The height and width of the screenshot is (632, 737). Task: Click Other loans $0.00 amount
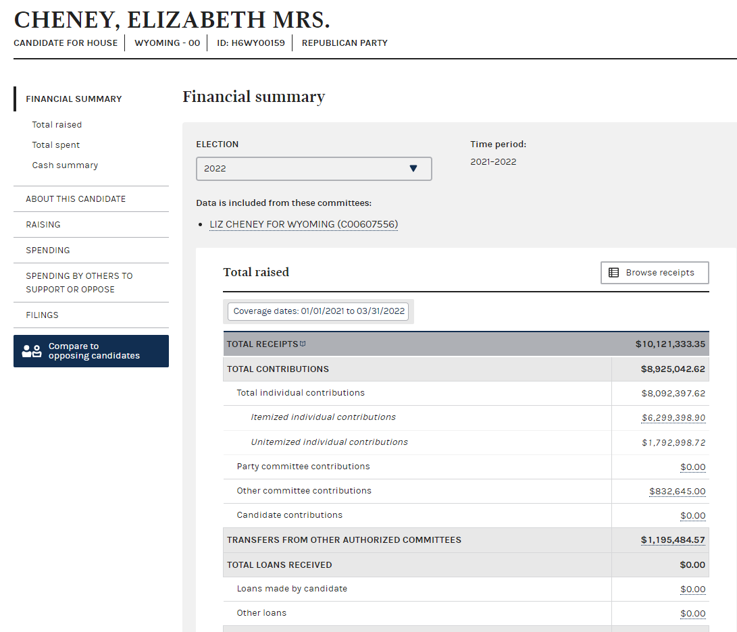[693, 614]
